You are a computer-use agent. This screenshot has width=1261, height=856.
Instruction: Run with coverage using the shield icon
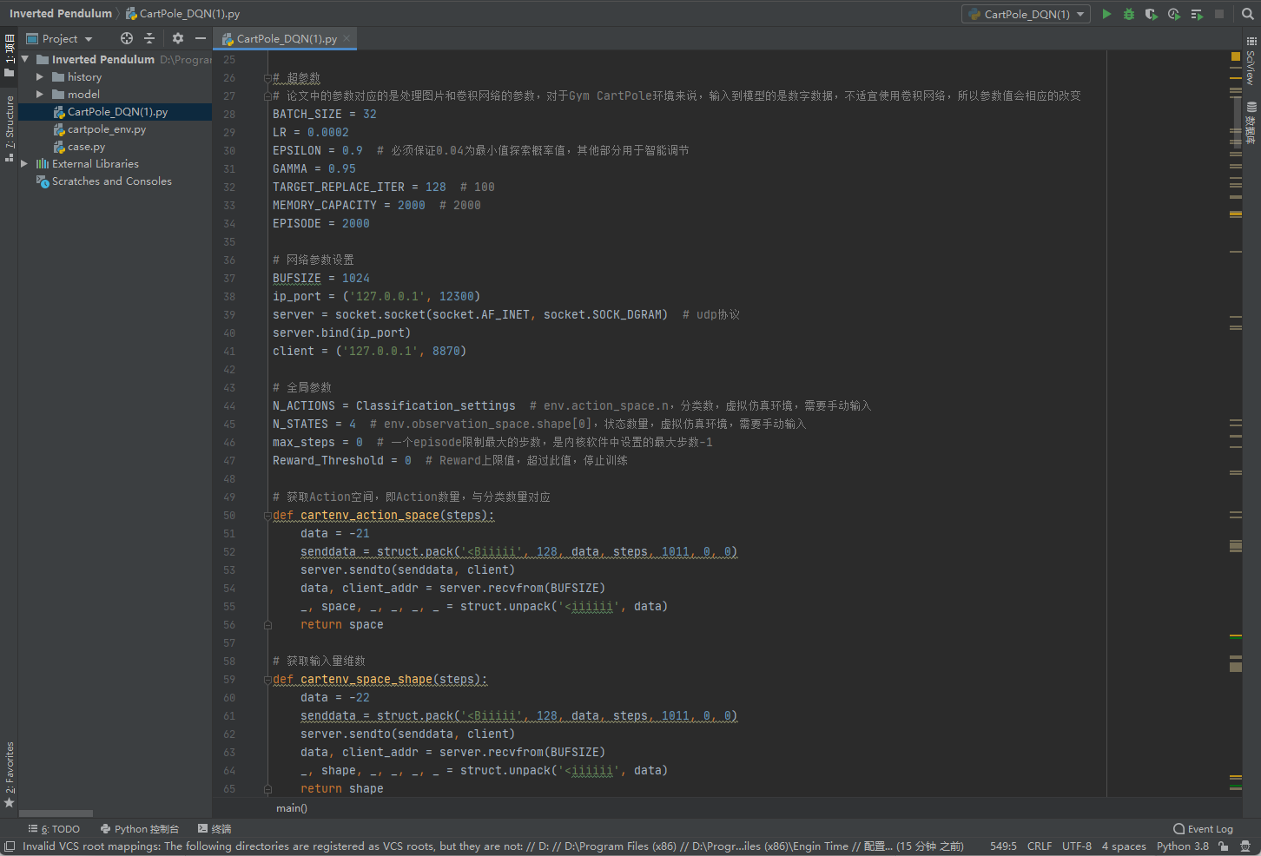coord(1151,14)
